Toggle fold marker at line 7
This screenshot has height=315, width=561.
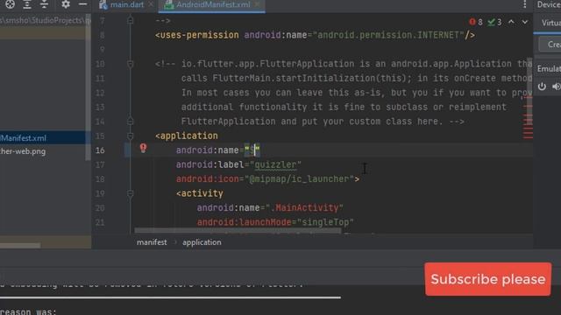[x=131, y=21]
